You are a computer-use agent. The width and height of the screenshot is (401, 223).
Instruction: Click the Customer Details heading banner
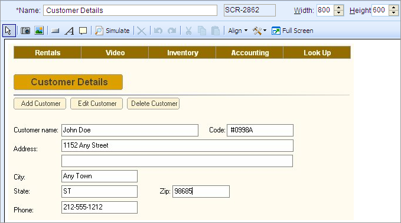coord(69,82)
